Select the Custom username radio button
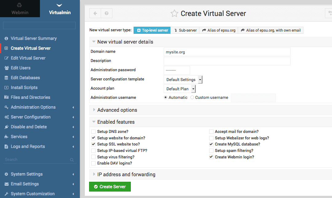 click(x=192, y=98)
